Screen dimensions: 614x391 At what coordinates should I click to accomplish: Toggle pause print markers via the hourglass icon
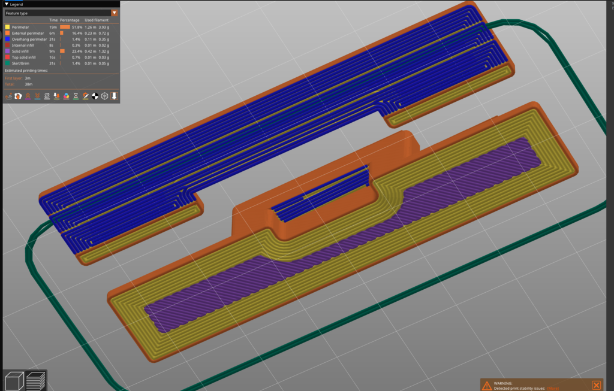click(76, 96)
